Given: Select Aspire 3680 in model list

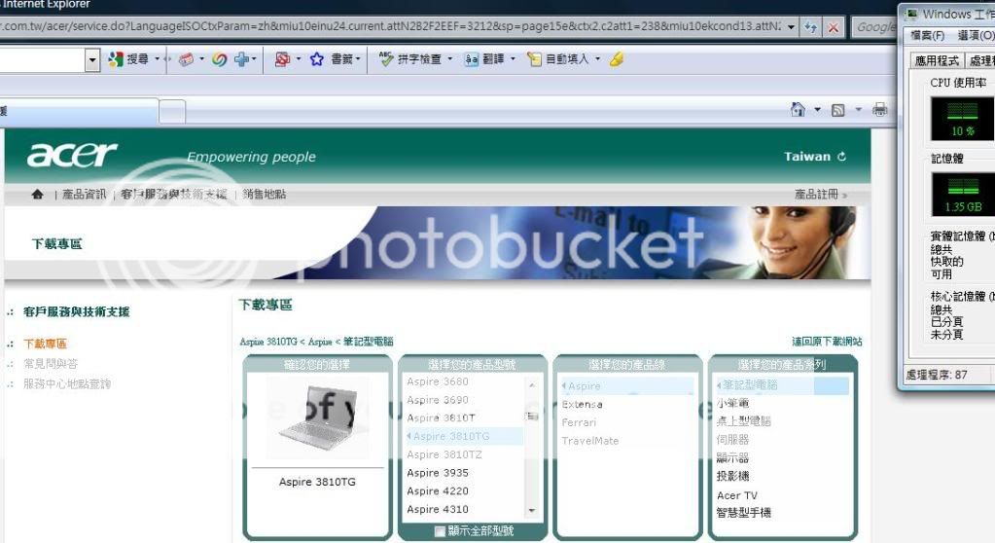Looking at the screenshot, I should click(438, 381).
